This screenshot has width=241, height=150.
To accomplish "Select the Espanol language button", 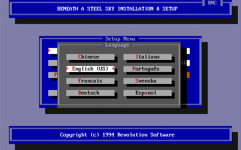I will pyautogui.click(x=148, y=93).
